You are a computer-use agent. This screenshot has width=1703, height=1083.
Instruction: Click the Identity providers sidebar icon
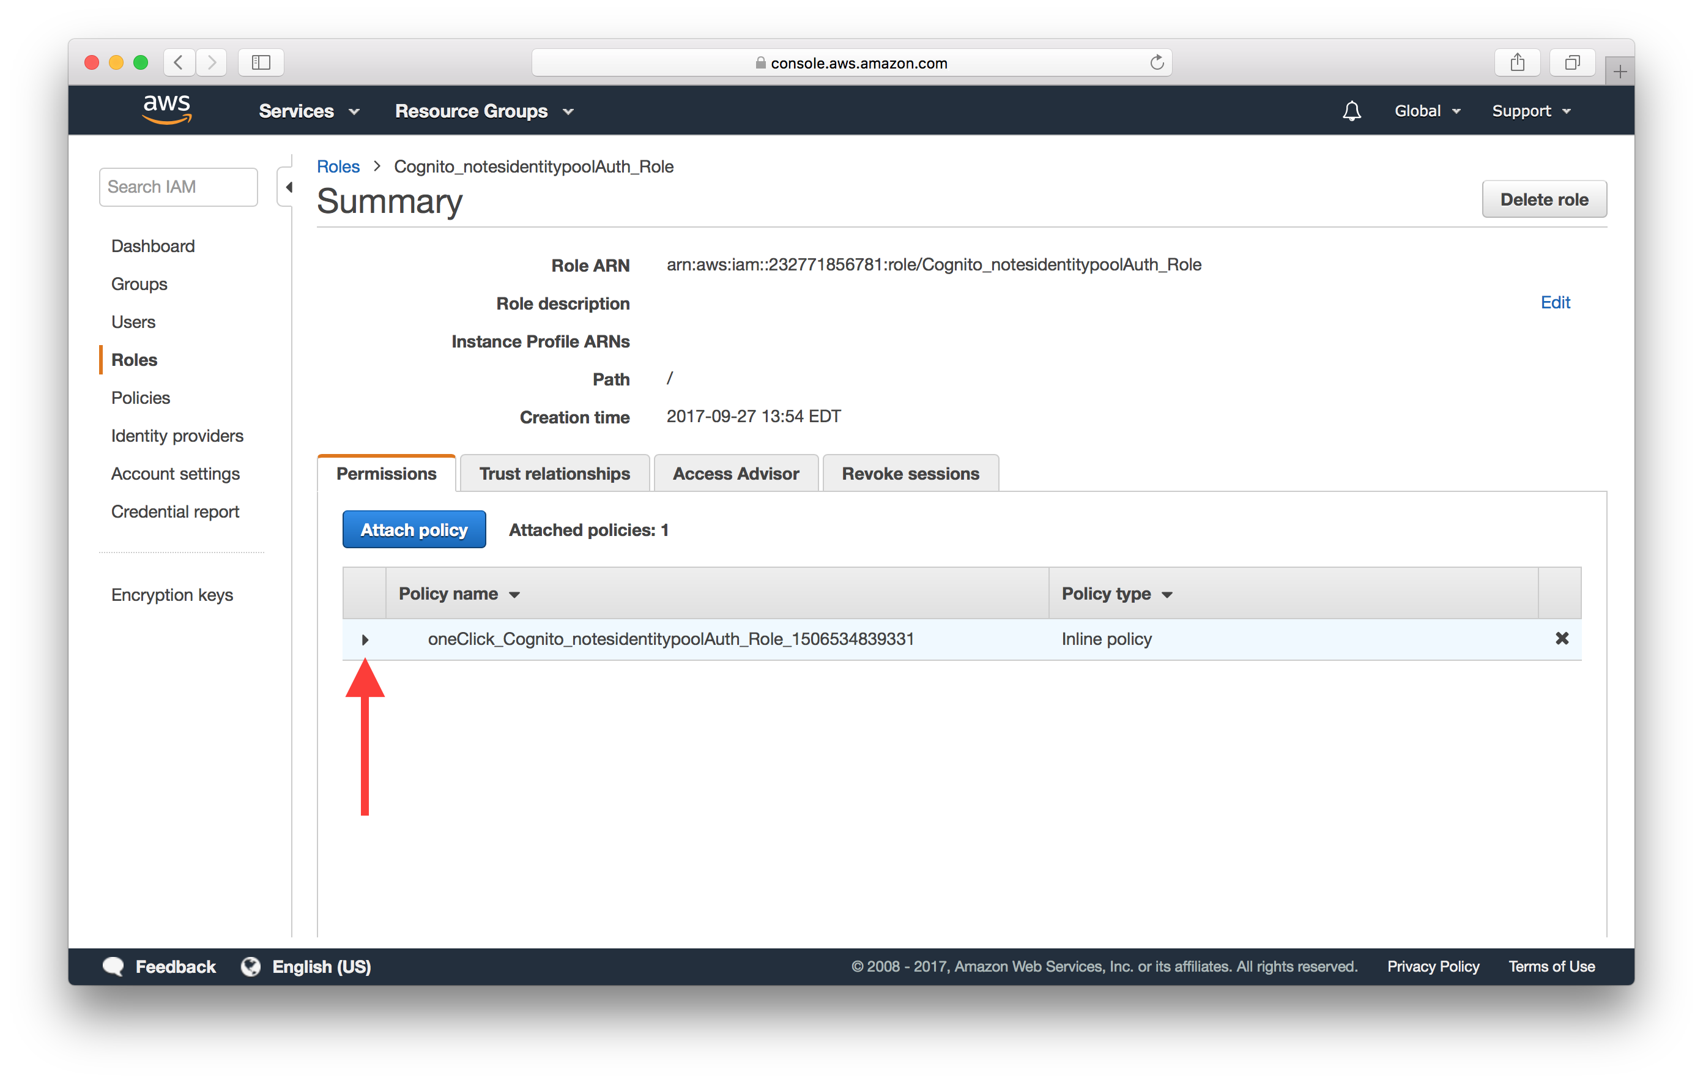click(177, 436)
